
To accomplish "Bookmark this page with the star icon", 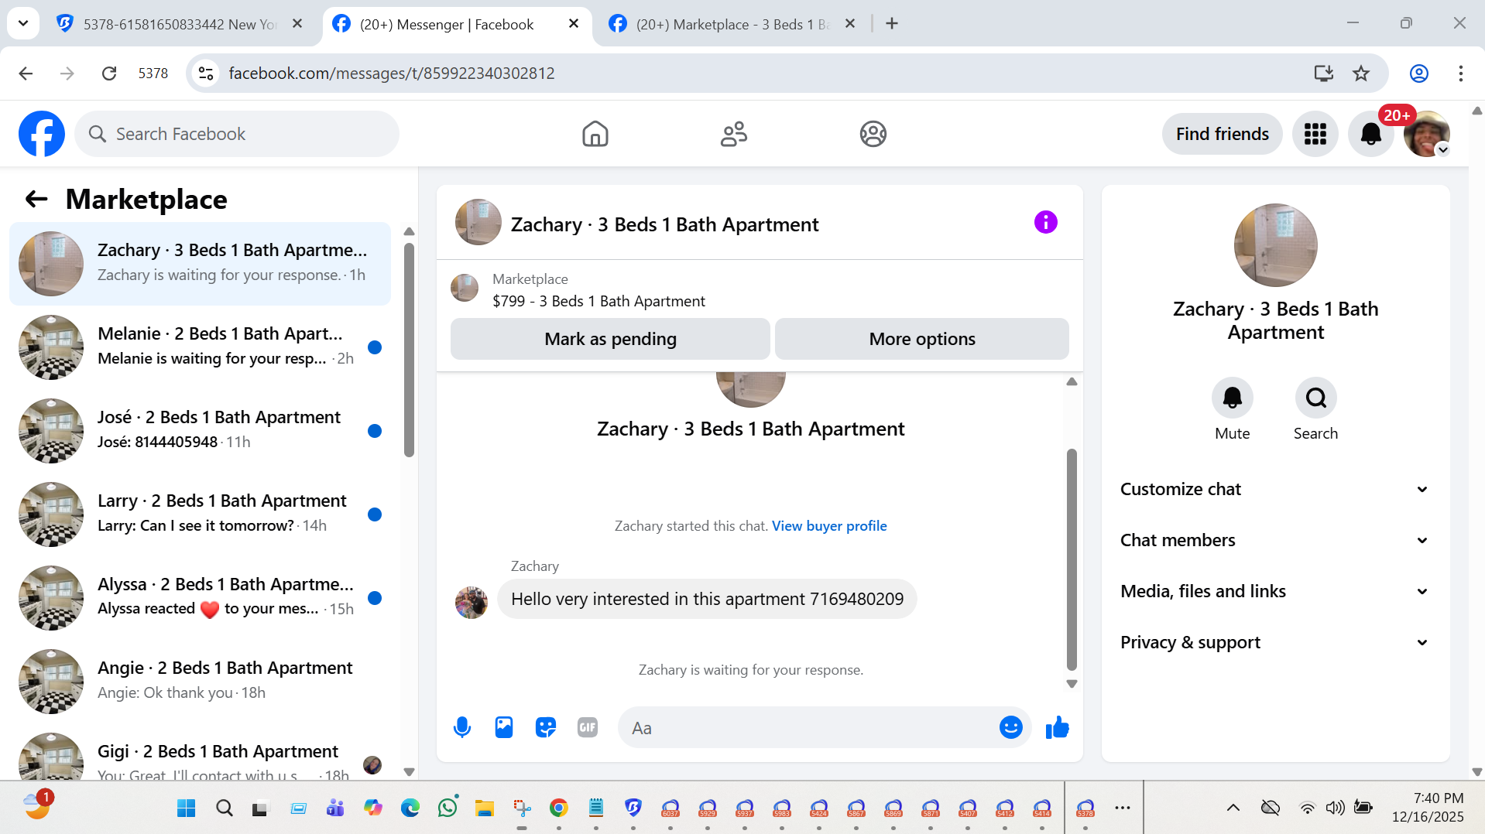I will click(1361, 73).
